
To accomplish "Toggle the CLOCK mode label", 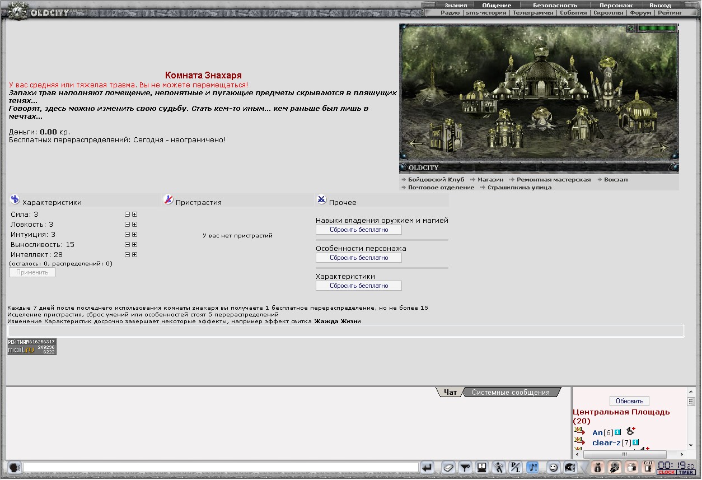I will [666, 472].
